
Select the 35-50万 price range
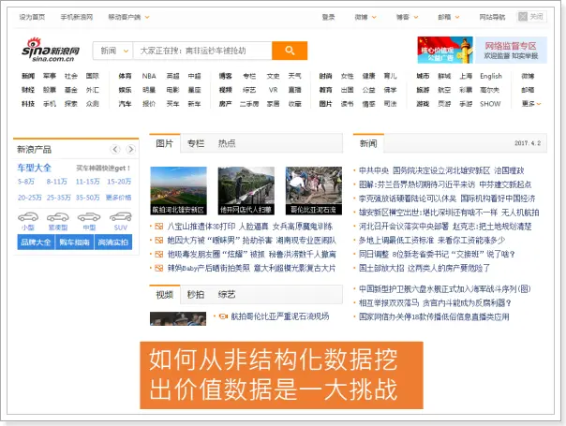point(88,198)
